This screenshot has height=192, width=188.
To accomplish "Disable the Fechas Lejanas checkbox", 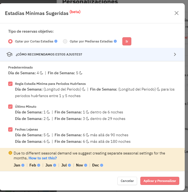I will click(x=10, y=129).
